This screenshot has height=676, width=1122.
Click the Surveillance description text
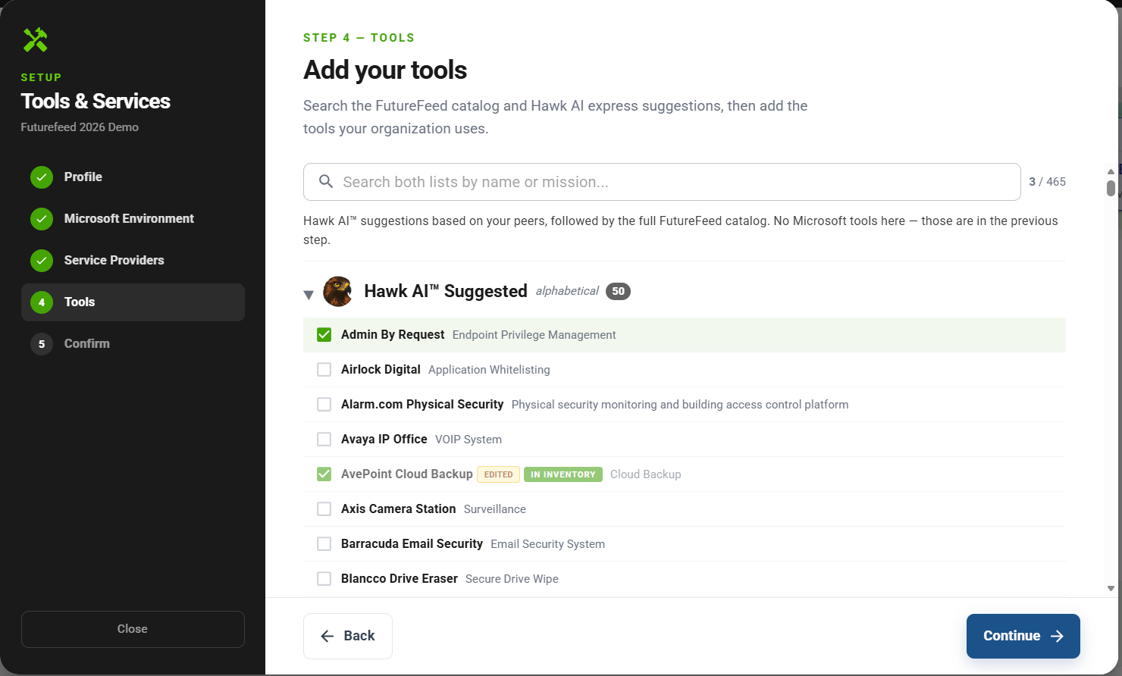click(495, 509)
